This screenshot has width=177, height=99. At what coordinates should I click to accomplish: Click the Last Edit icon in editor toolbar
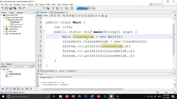click(52, 16)
